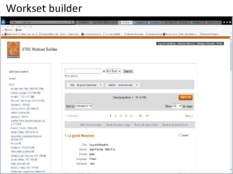Click Deselect all search items
The width and height of the screenshot is (233, 174).
175,125
